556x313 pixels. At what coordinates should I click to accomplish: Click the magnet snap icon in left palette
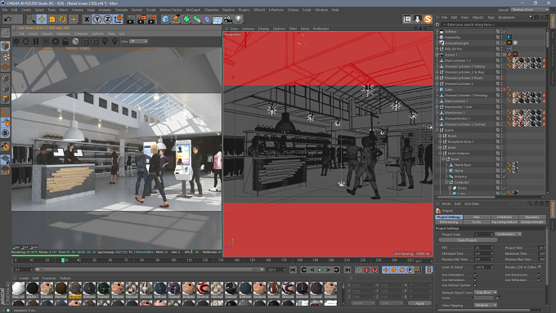(x=6, y=146)
